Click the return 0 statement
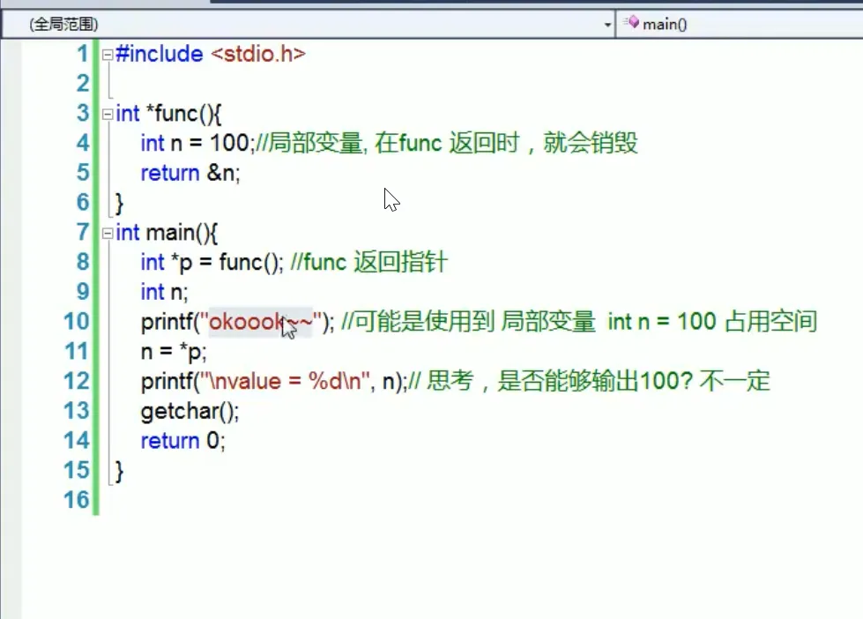 click(182, 440)
